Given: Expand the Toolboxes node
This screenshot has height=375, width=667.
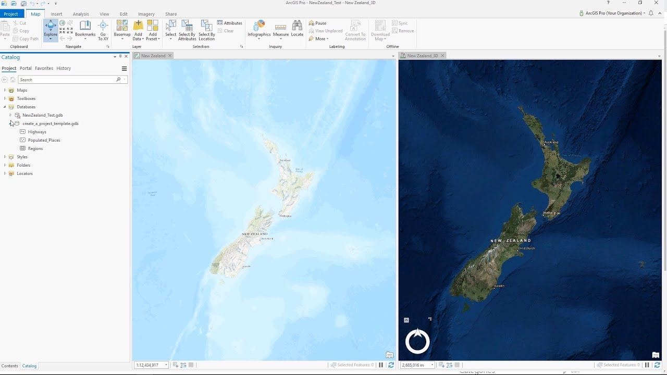Looking at the screenshot, I should (x=5, y=98).
